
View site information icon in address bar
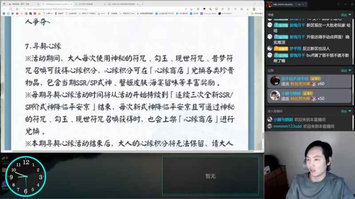pos(24,9)
